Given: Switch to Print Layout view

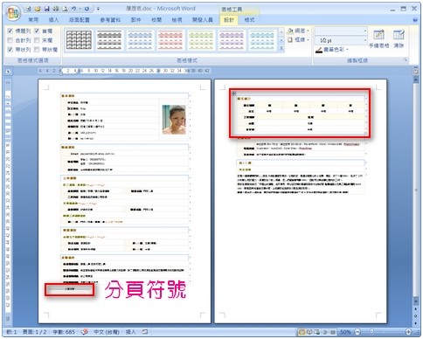Looking at the screenshot, I should pos(302,332).
